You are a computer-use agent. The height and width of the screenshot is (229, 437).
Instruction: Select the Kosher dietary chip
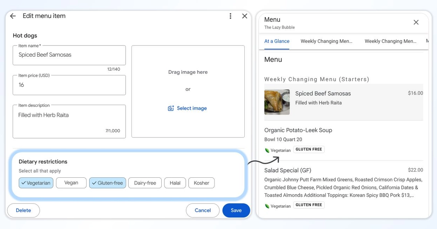coord(201,183)
